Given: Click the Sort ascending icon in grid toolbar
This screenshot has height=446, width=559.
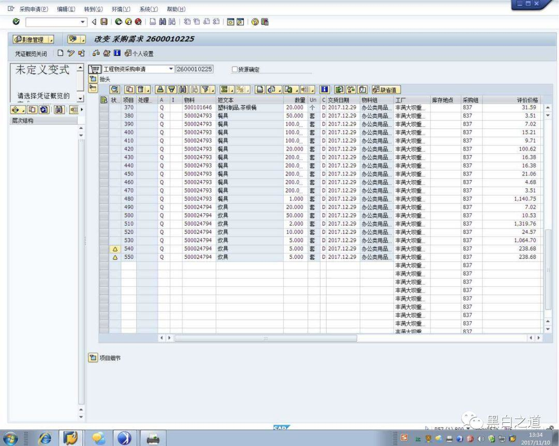Looking at the screenshot, I should tap(160, 90).
